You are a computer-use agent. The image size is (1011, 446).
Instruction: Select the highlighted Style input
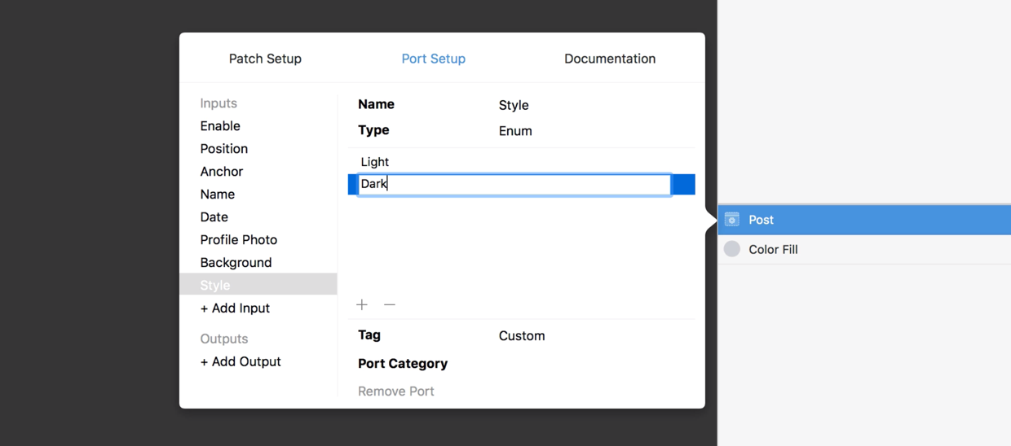coord(258,284)
